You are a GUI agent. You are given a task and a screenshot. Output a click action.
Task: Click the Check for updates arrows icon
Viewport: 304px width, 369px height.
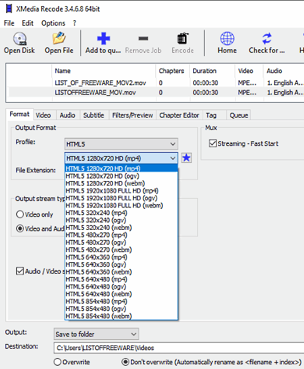click(267, 39)
